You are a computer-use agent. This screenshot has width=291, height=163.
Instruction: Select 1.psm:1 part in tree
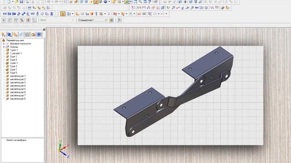(x=14, y=50)
